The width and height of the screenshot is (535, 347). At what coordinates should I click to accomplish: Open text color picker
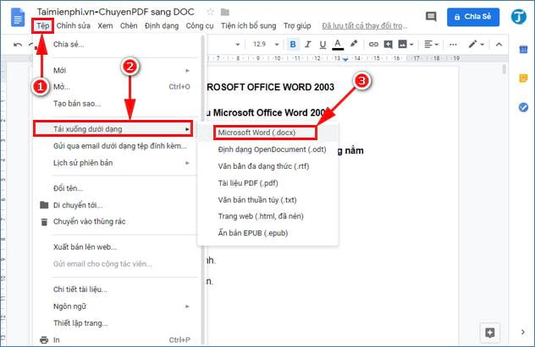pos(338,44)
